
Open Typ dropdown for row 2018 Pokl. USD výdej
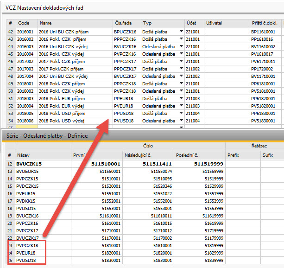coord(181,121)
